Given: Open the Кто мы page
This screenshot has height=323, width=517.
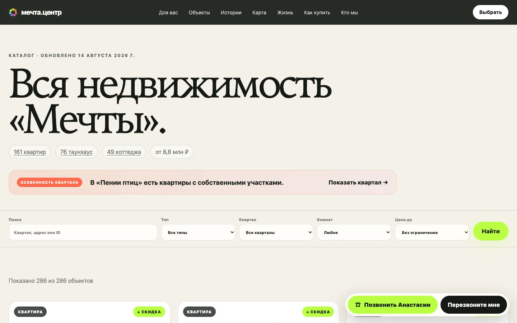Looking at the screenshot, I should tap(349, 13).
